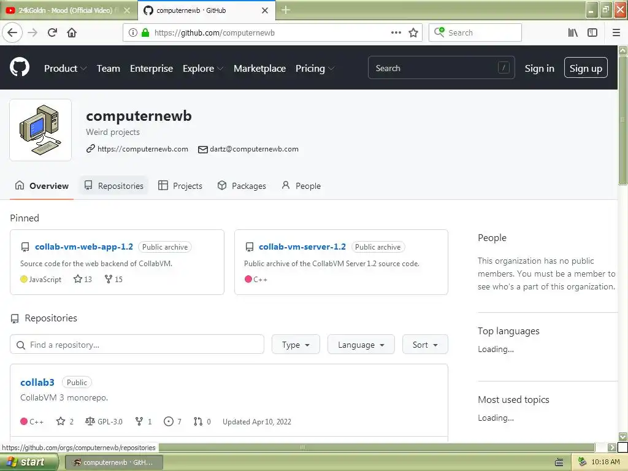Viewport: 628px width, 471px height.
Task: Open the Enterprise header link
Action: pyautogui.click(x=151, y=69)
